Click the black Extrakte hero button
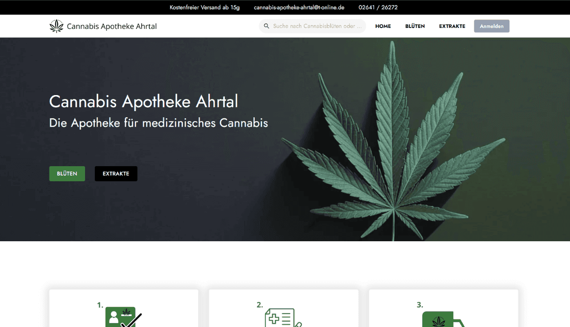Viewport: 570px width, 327px height. [x=116, y=174]
